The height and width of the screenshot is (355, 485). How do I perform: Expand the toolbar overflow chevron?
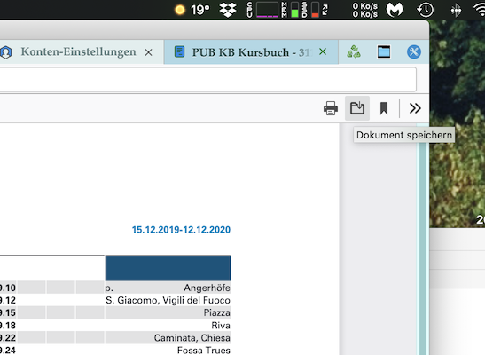click(x=415, y=108)
